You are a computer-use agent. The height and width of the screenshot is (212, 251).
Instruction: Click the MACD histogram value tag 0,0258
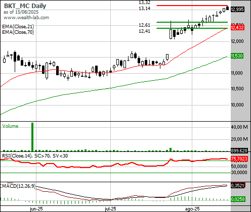[x=237, y=199]
